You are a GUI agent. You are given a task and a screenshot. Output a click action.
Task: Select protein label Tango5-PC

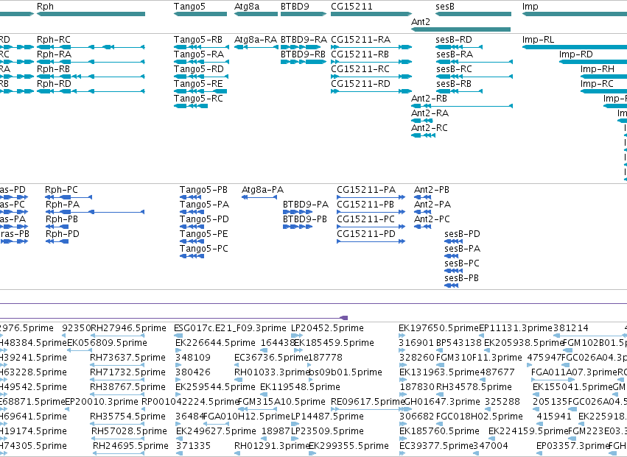click(x=204, y=249)
